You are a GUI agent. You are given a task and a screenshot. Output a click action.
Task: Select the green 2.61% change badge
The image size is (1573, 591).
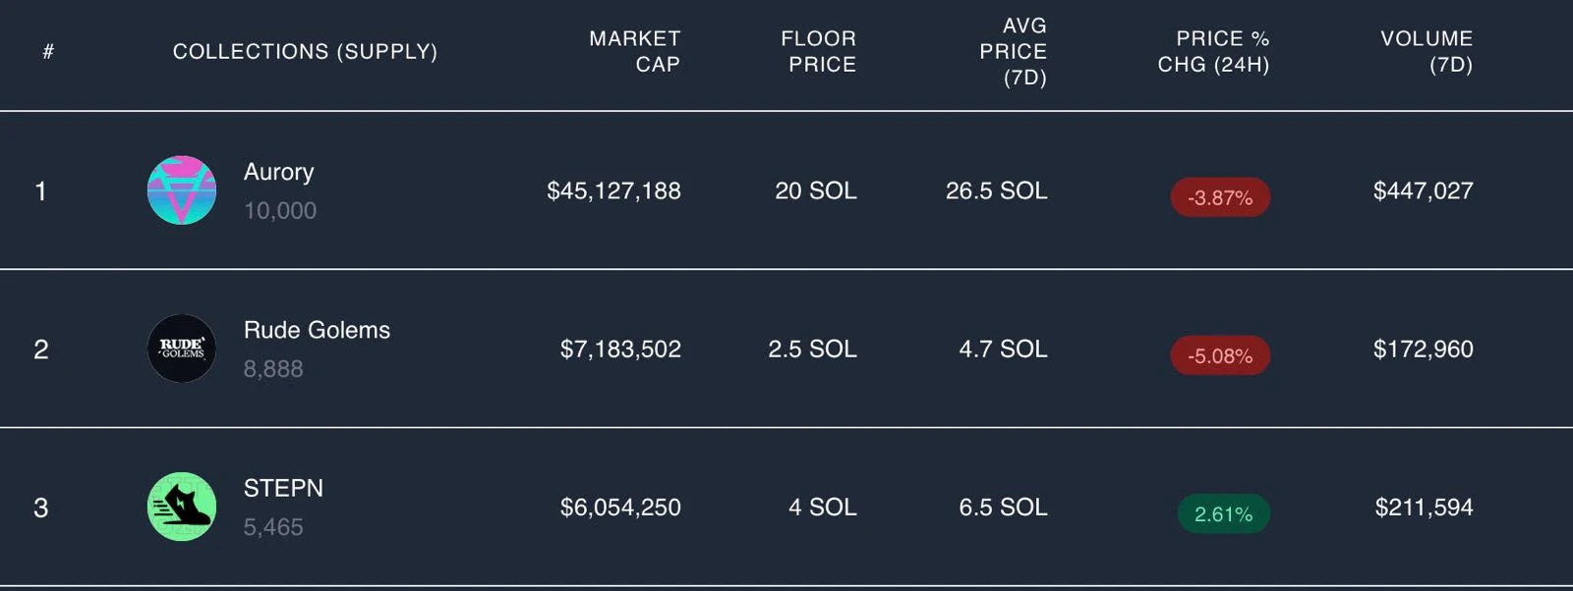[1223, 513]
